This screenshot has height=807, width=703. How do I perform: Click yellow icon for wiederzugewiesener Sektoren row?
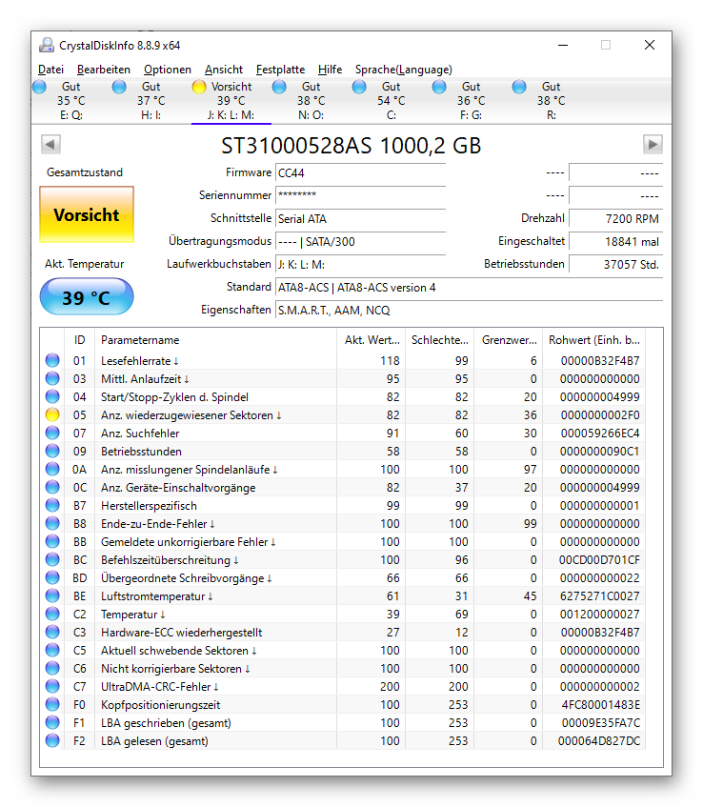click(52, 414)
